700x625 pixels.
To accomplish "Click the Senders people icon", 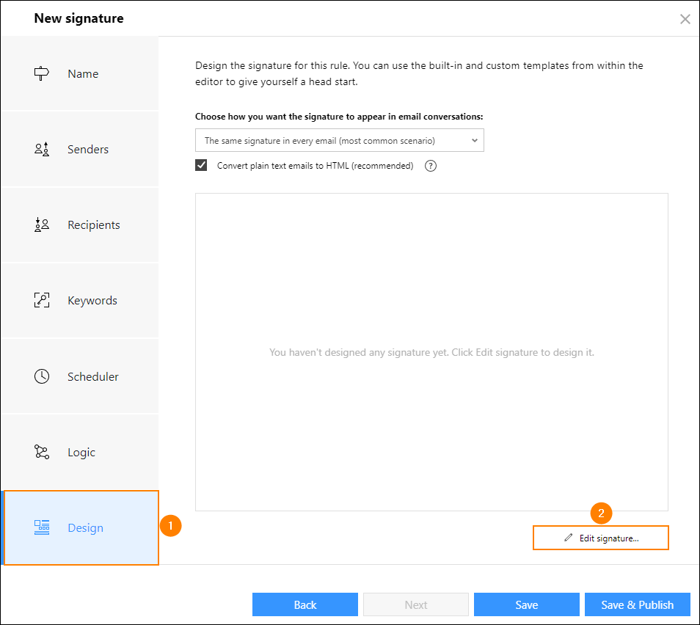I will [x=42, y=149].
